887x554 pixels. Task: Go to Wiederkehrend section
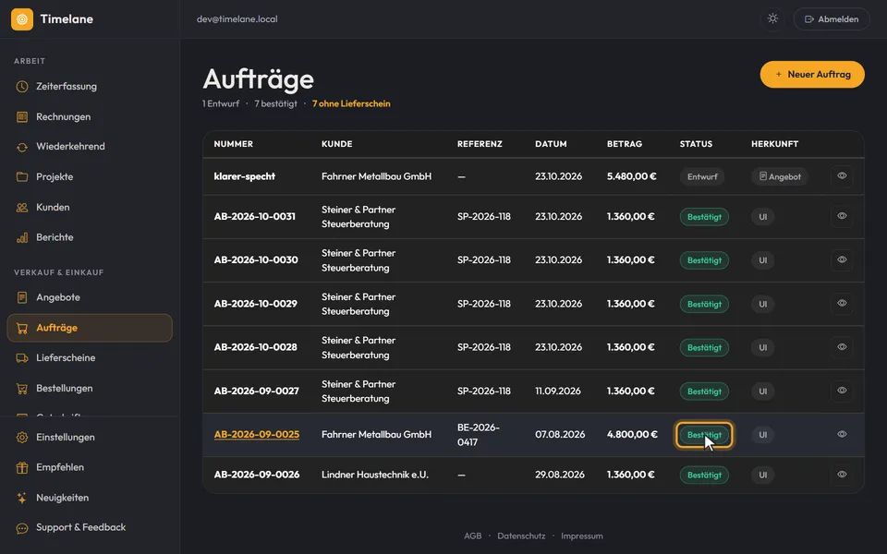(x=90, y=147)
